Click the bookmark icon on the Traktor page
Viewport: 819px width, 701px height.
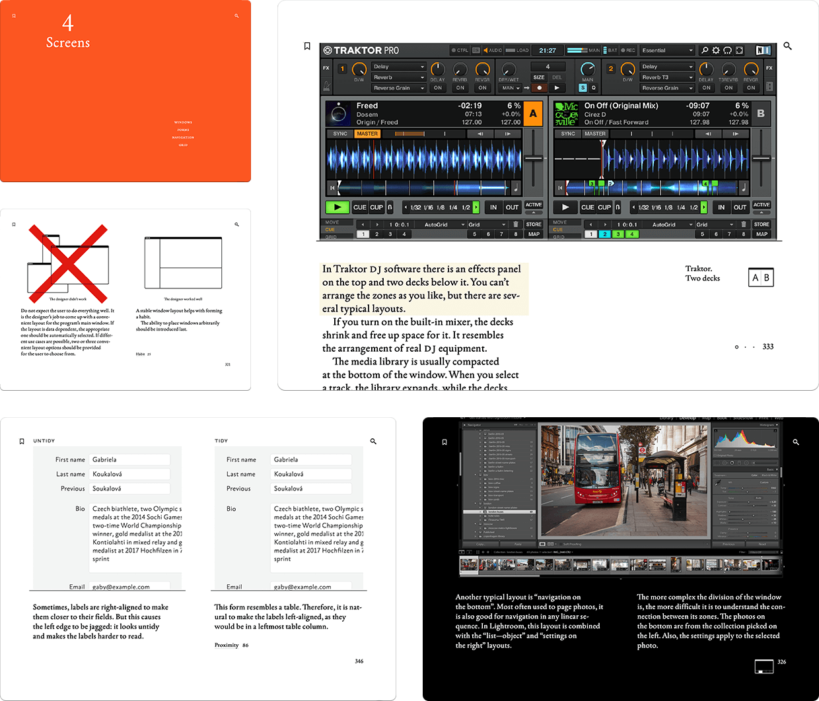click(307, 46)
